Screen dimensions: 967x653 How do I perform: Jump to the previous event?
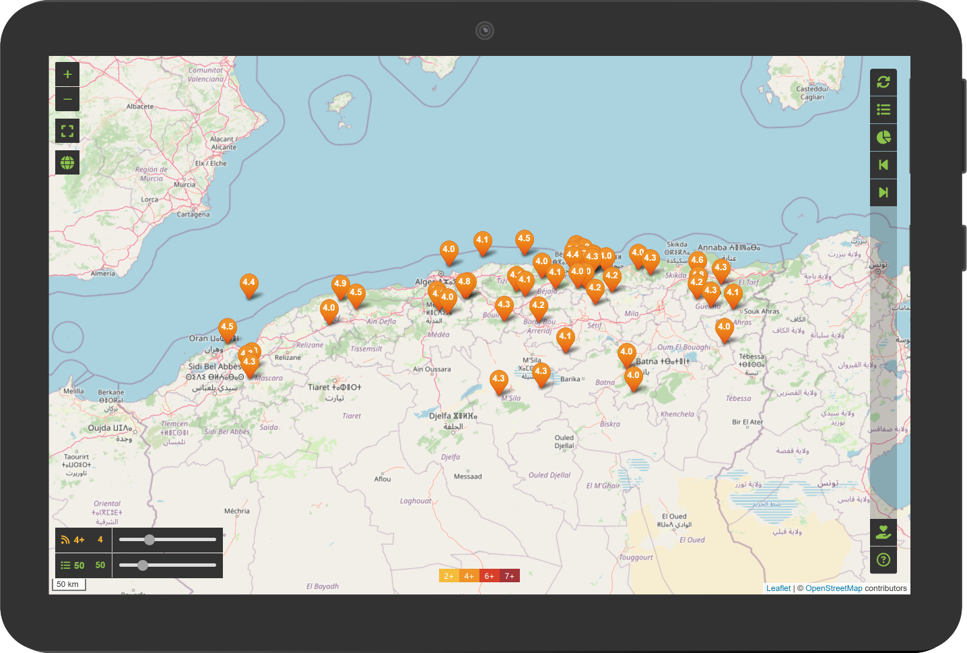coord(883,165)
